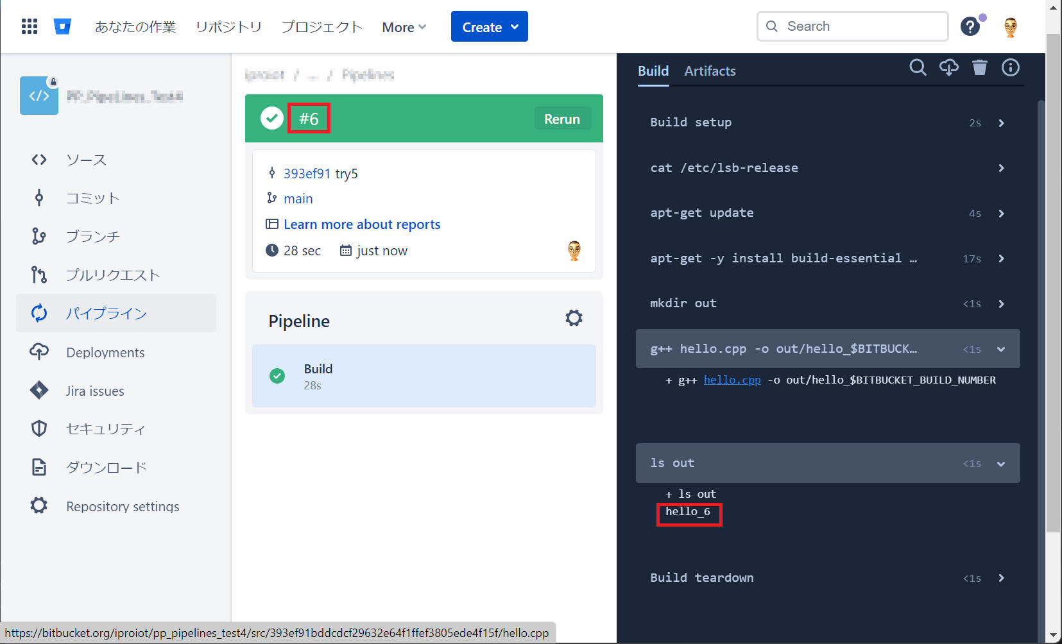Viewport: 1062px width, 644px height.
Task: Click the trash icon to delete pipeline
Action: coord(979,67)
